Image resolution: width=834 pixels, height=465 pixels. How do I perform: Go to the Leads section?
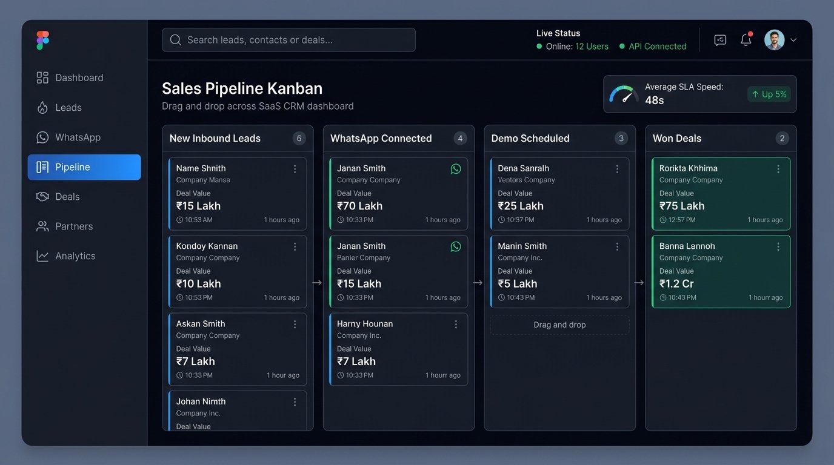click(x=84, y=107)
